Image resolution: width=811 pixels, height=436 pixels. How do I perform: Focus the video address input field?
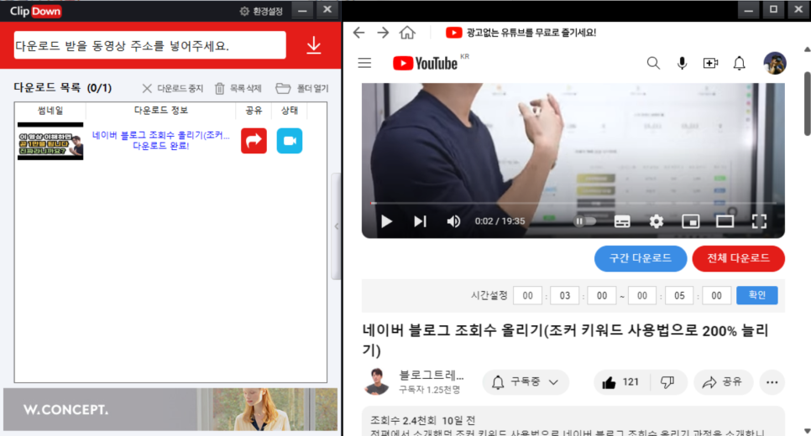coord(150,45)
